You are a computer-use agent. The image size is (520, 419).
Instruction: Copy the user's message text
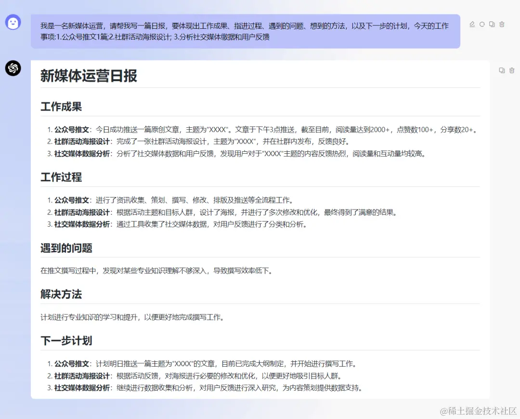click(492, 23)
